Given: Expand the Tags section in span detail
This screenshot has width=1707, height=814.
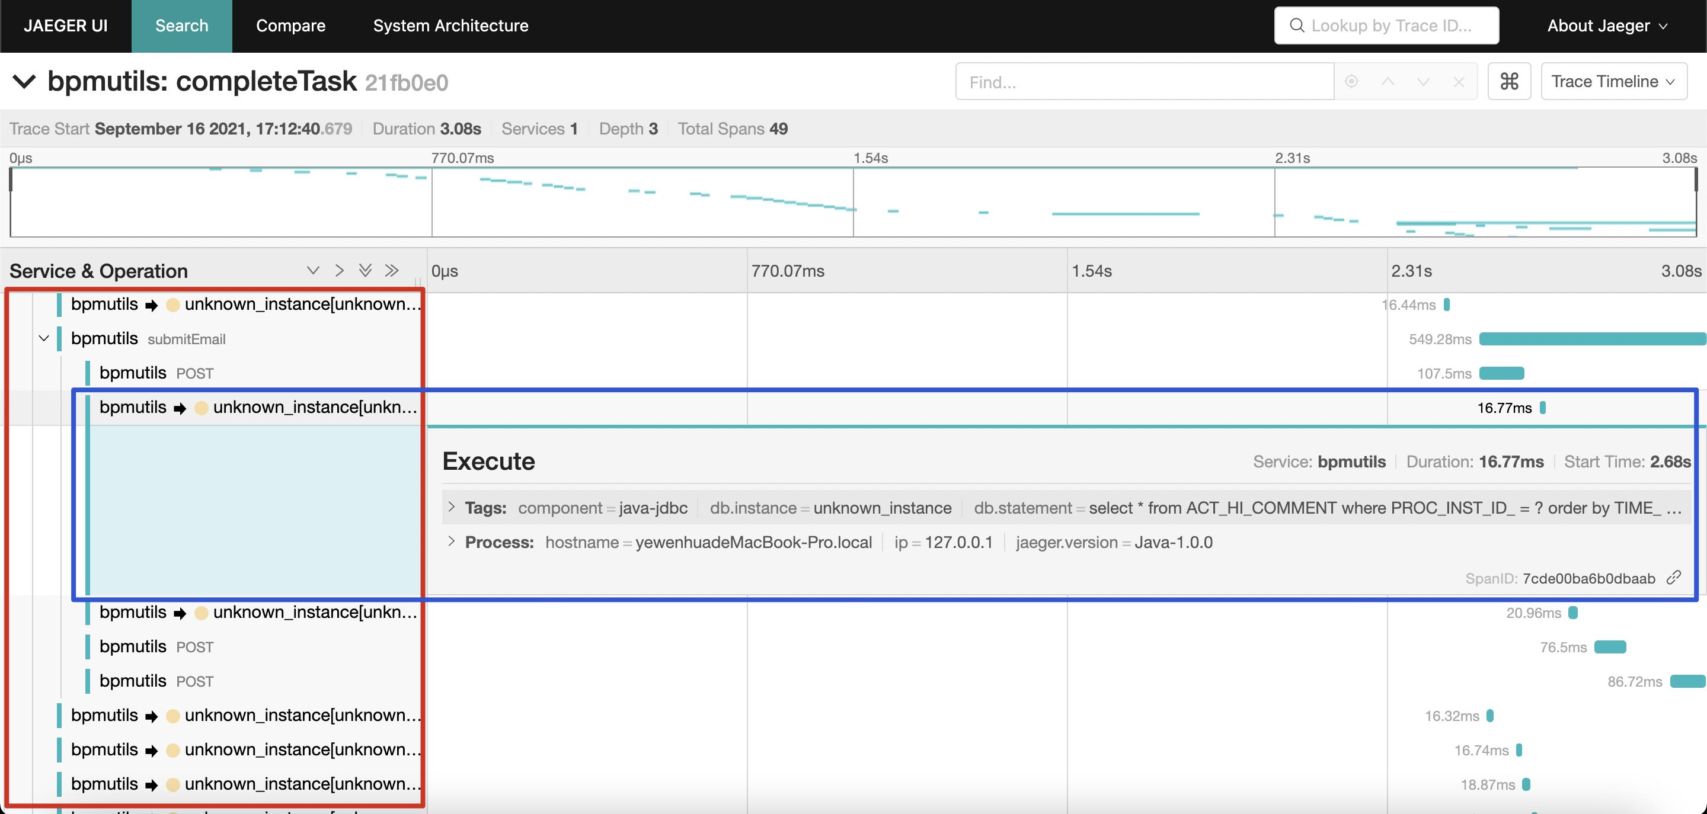Looking at the screenshot, I should 451,507.
